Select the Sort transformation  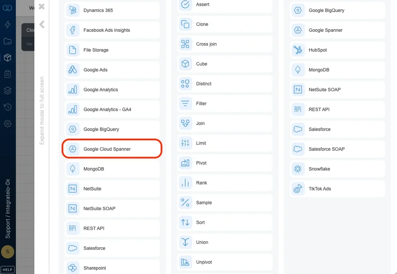225,223
